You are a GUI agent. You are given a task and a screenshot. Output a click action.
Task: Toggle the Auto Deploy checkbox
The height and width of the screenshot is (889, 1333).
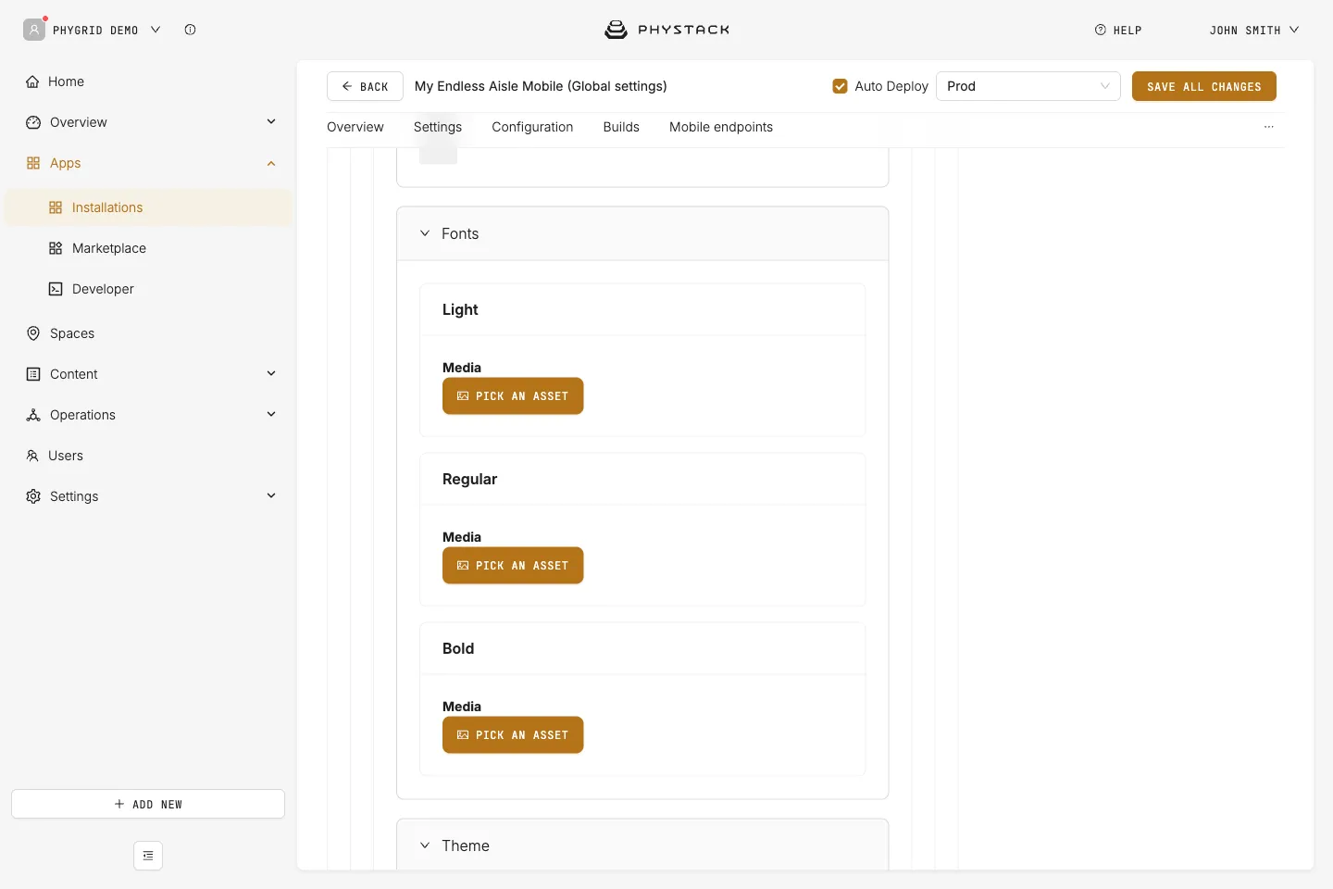(841, 86)
